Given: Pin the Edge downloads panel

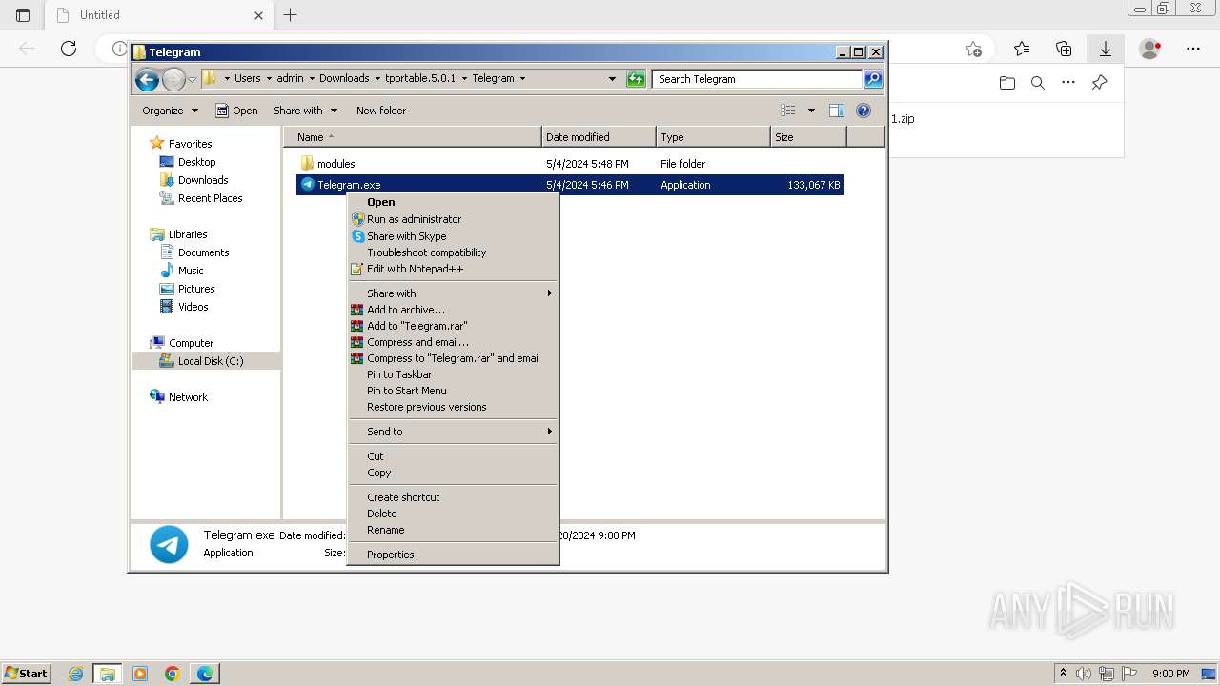Looking at the screenshot, I should [x=1099, y=83].
